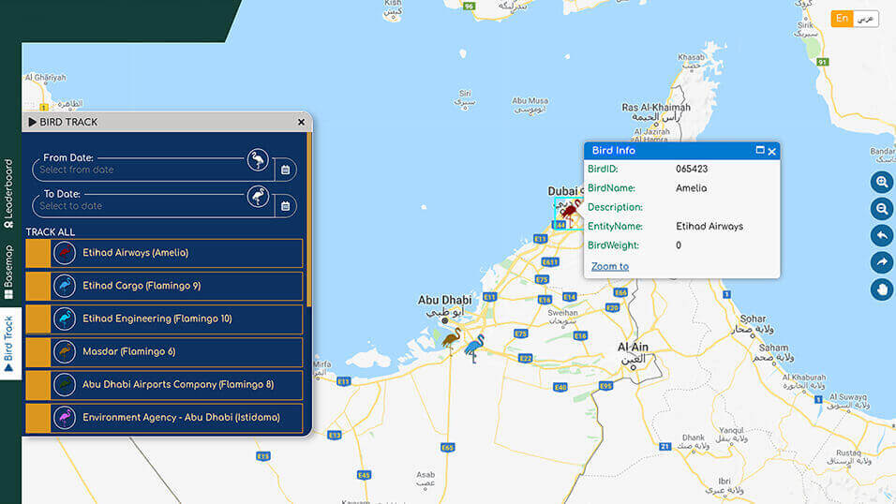Click the To Date input field
This screenshot has width=896, height=504.
[153, 206]
